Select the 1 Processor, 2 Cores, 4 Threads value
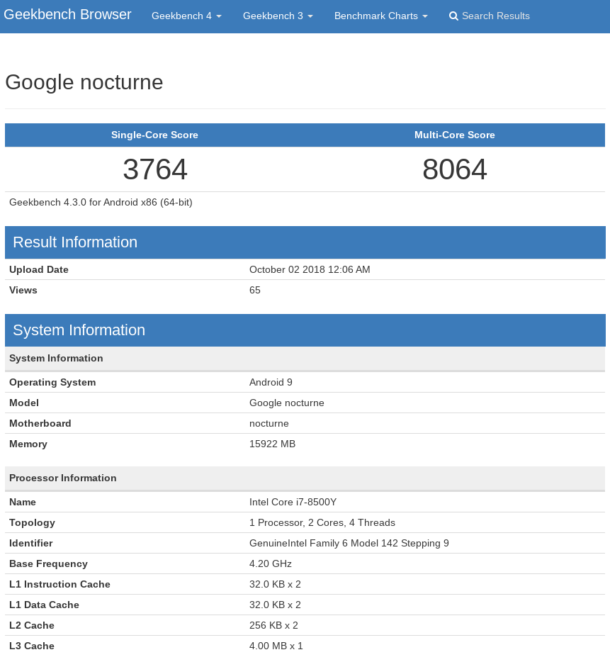 coord(322,522)
